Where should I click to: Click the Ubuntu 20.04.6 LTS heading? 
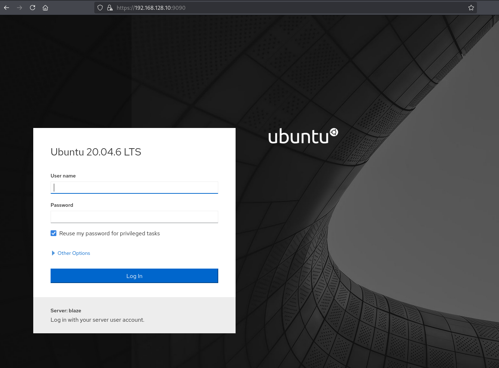pyautogui.click(x=96, y=152)
